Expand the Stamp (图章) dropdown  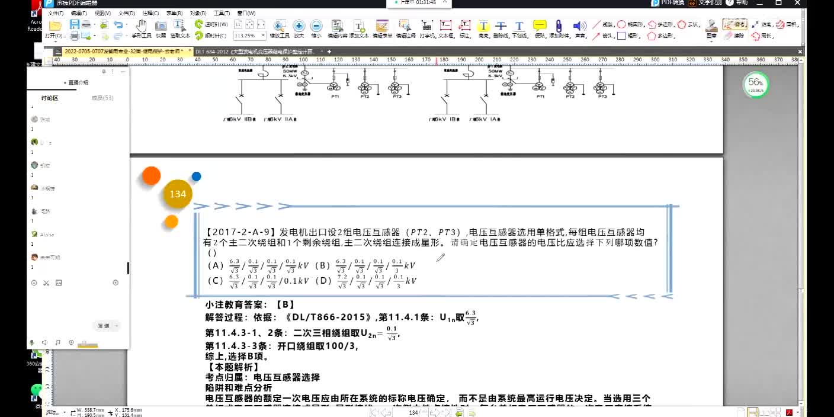click(x=711, y=43)
